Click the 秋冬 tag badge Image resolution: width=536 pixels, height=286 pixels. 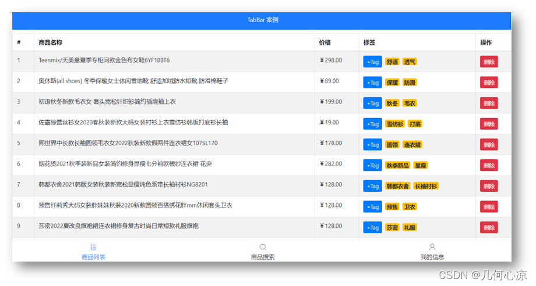point(392,103)
